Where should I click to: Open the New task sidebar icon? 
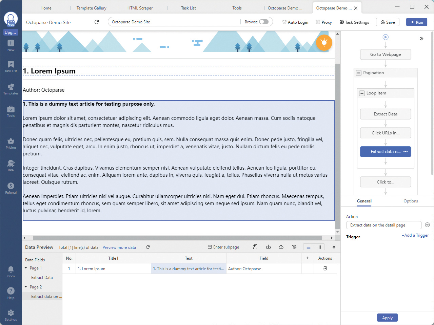coord(11,45)
